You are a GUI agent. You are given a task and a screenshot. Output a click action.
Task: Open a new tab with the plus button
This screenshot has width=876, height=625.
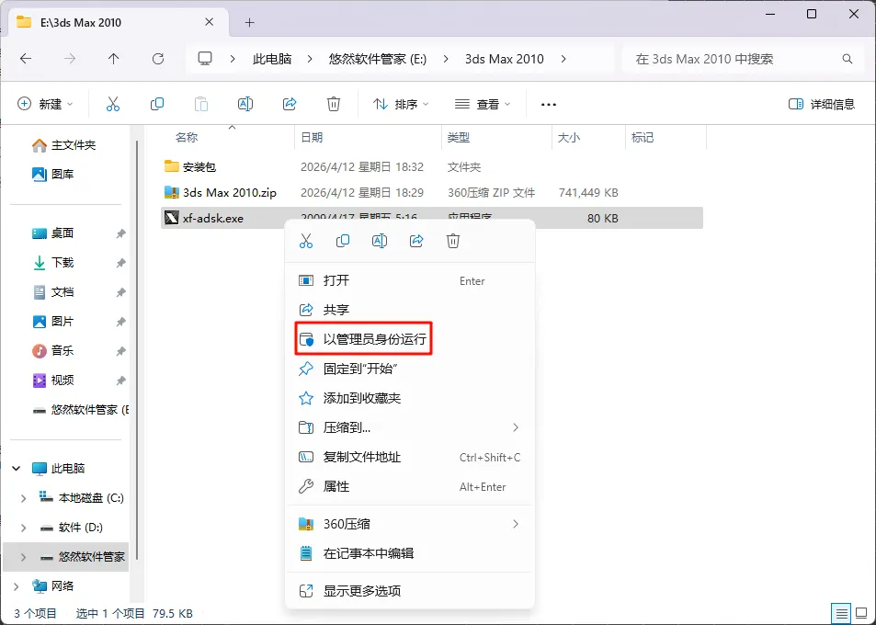coord(250,22)
